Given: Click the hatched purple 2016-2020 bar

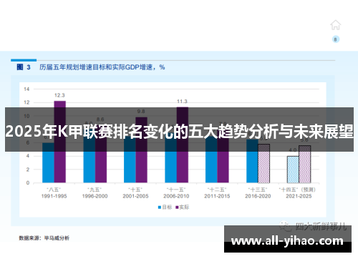Looking at the screenshot, I should click(x=263, y=163).
